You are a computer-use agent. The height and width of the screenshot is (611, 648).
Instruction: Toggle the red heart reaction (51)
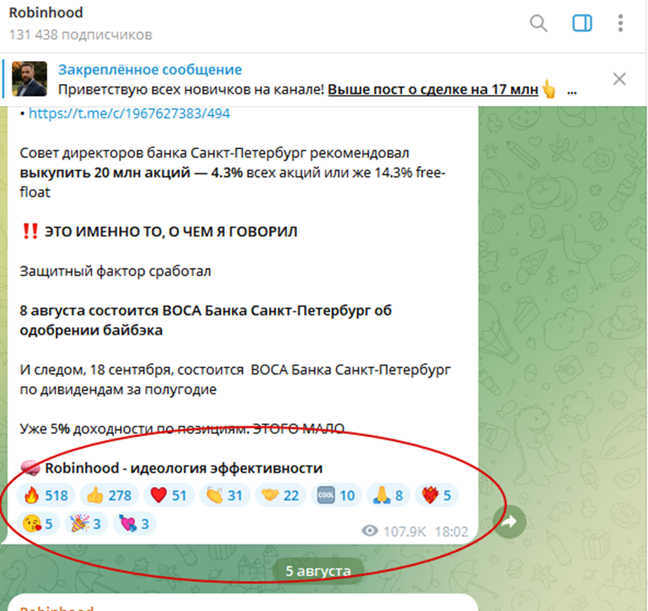[169, 495]
